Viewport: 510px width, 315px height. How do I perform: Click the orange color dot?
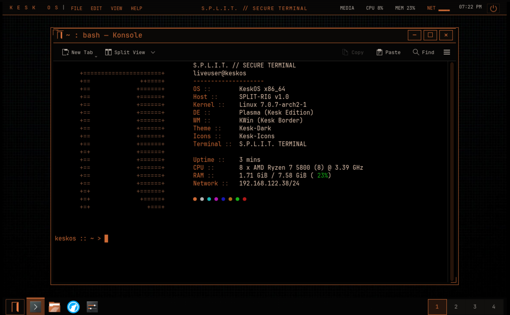tap(195, 199)
